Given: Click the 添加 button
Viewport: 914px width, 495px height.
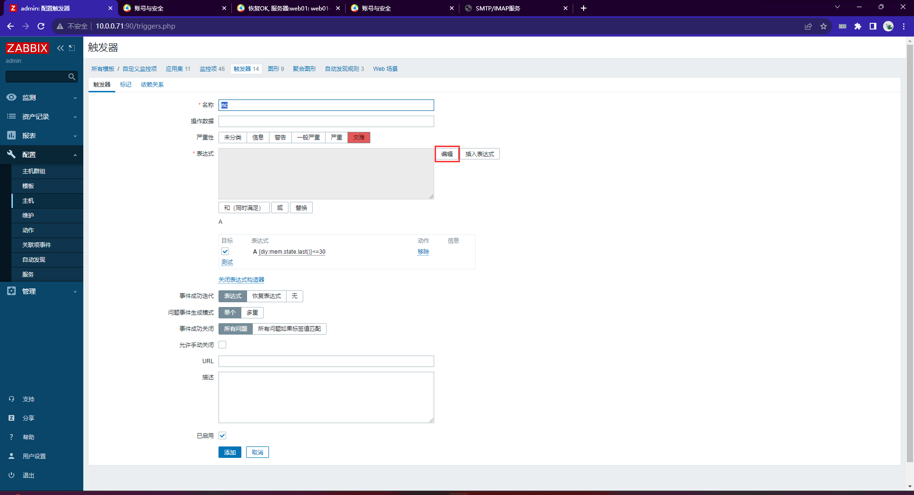Looking at the screenshot, I should point(230,452).
